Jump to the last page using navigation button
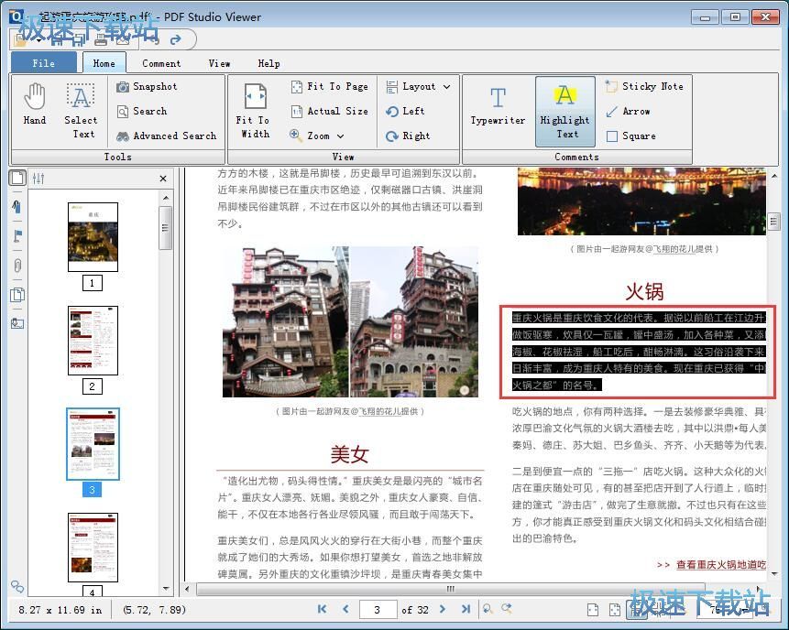The image size is (789, 630). point(466,609)
